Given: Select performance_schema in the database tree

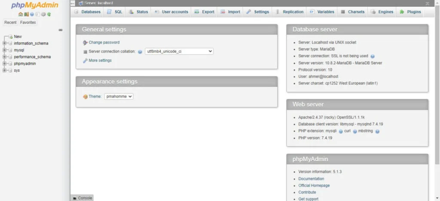Looking at the screenshot, I should point(32,57).
